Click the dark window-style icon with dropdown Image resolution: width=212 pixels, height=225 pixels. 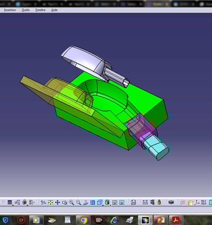pos(10,202)
